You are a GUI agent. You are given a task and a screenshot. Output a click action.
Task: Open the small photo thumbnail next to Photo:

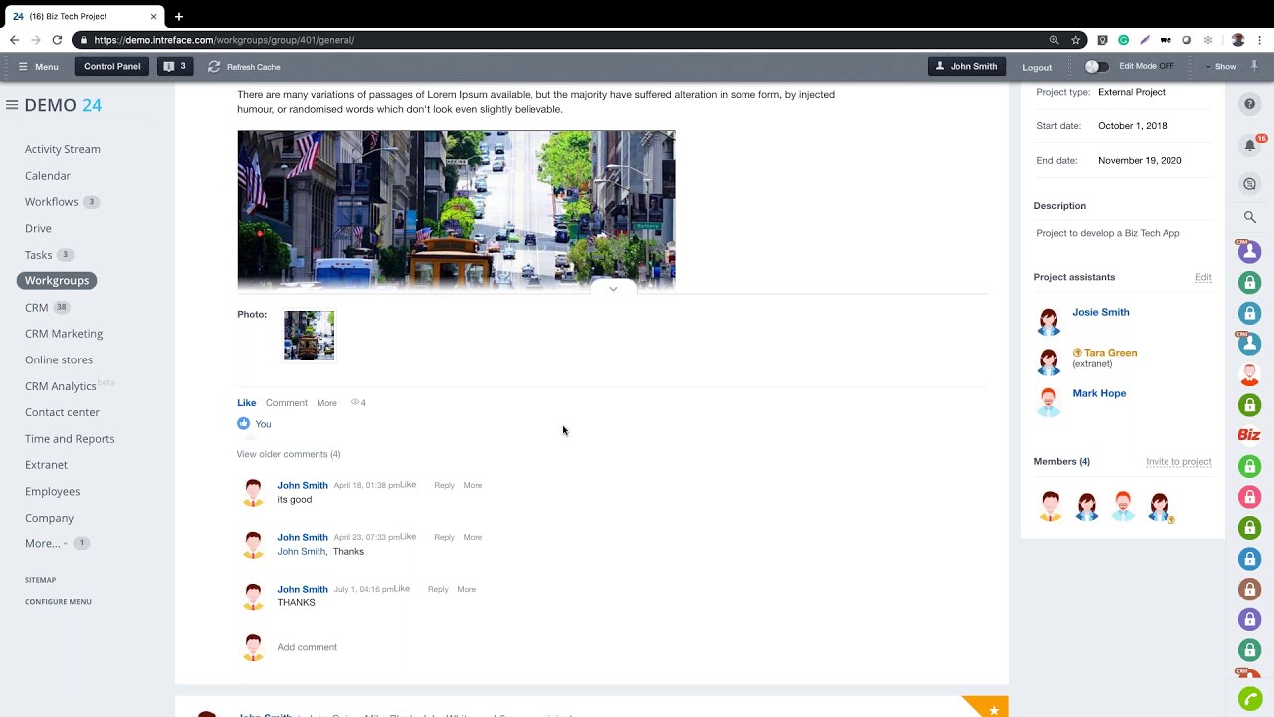309,336
